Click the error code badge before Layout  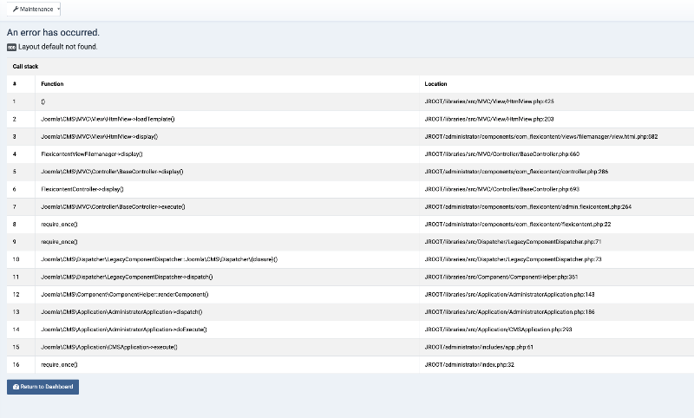[x=11, y=47]
